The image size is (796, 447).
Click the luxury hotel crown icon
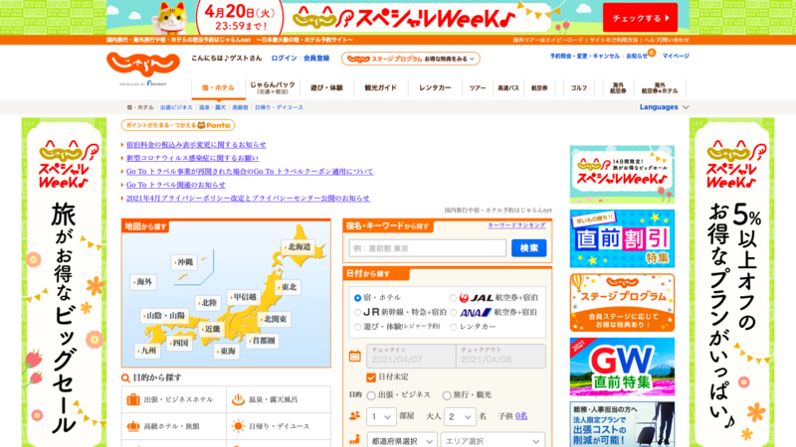point(133,426)
